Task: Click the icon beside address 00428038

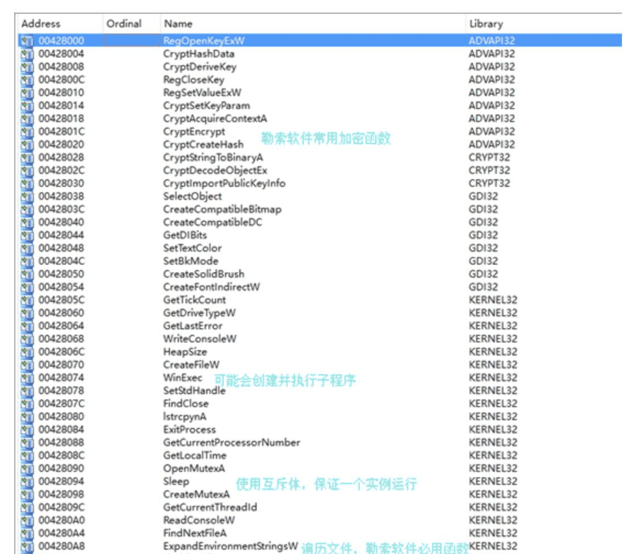Action: coord(27,197)
